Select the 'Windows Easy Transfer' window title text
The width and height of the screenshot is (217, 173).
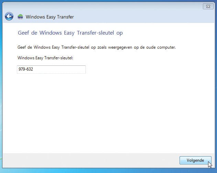coord(50,17)
